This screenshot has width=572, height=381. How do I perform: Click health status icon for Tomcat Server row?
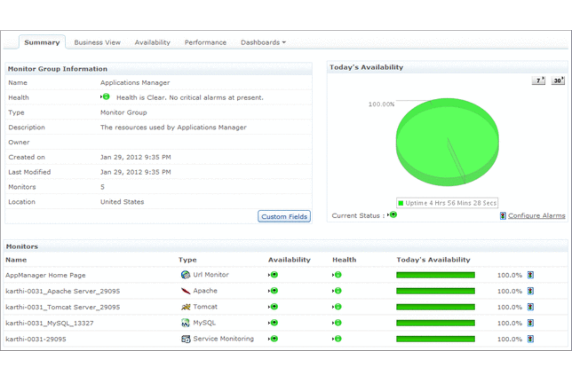[337, 307]
